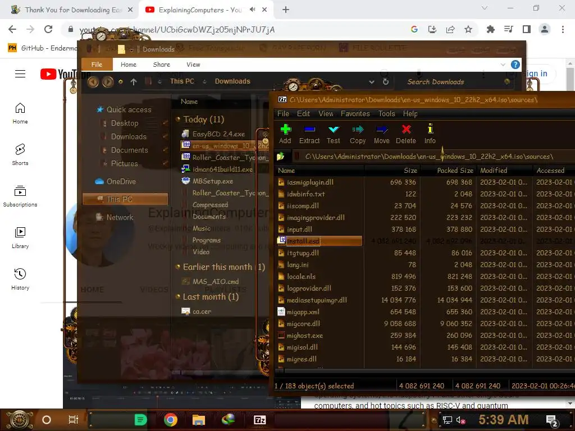Screen dimensions: 575x431
Task: Open YouTube Subscriptions in sidebar
Action: click(20, 196)
